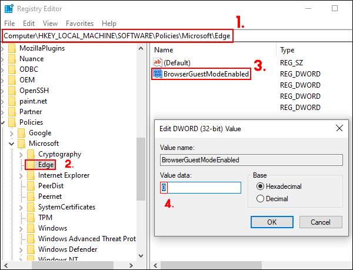Select the TPM folder icon
353x270 pixels.
31,218
